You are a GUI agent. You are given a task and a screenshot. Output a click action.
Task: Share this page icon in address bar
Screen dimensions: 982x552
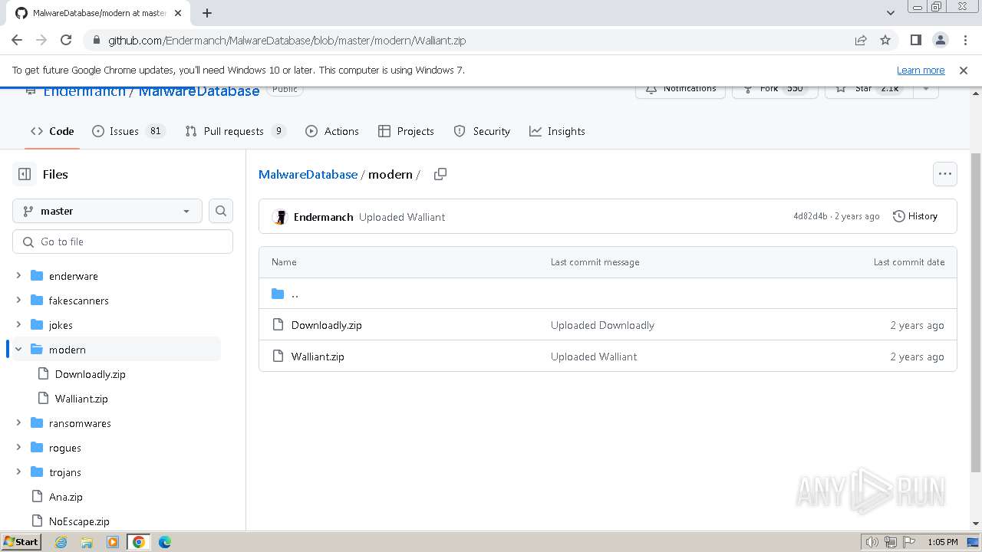(861, 40)
